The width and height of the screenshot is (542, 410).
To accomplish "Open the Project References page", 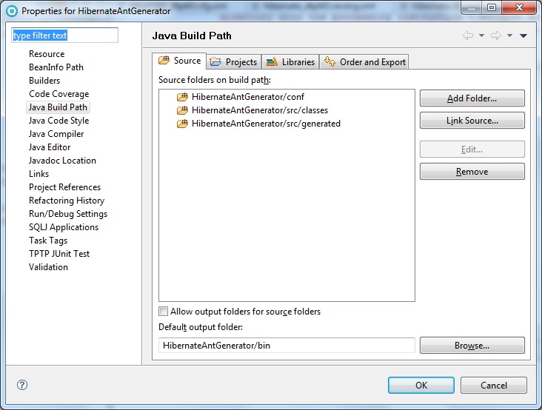I will [64, 186].
